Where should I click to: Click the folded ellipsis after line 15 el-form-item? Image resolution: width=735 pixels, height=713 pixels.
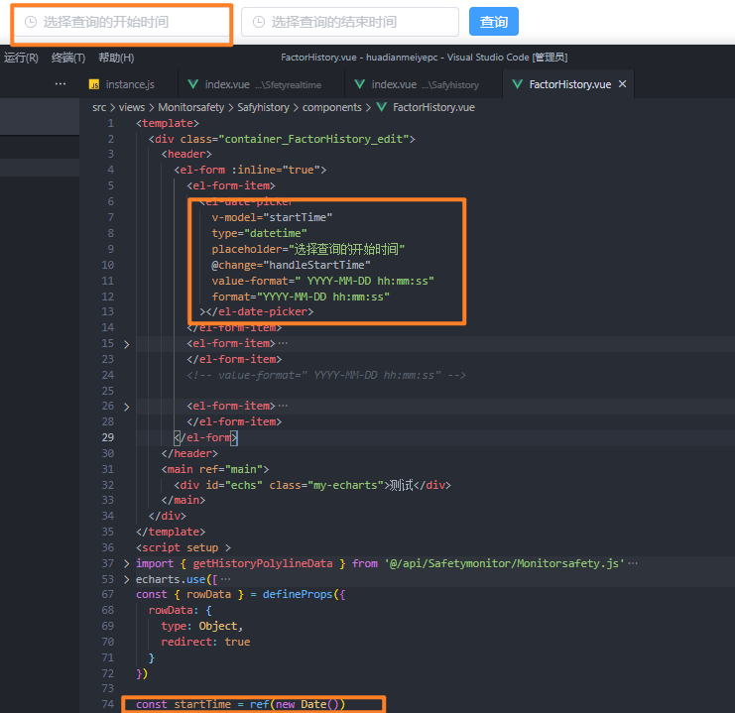tap(283, 344)
